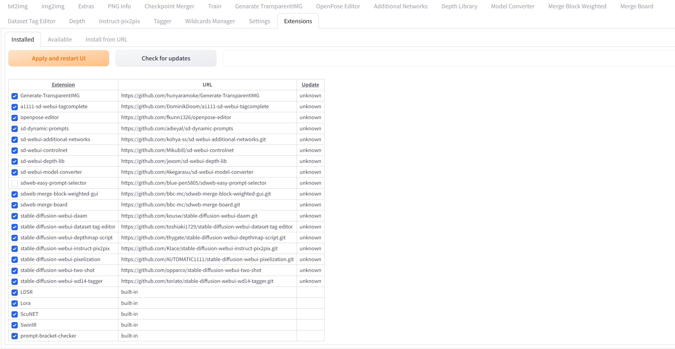675x349 pixels.
Task: Switch to Additional Networks tab
Action: [x=401, y=6]
